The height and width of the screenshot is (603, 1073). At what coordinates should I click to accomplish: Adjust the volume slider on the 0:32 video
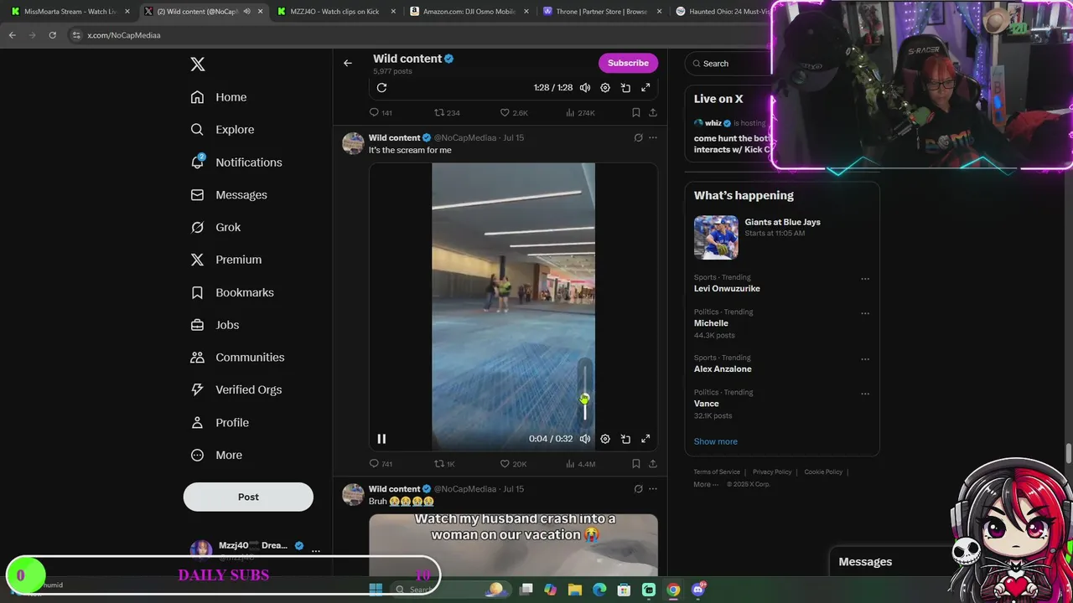click(x=585, y=391)
